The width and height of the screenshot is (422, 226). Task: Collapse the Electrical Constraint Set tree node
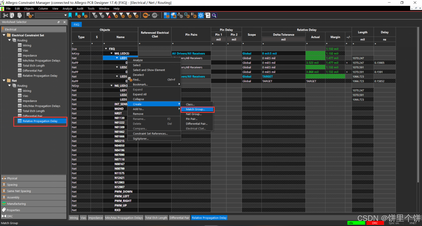point(4,35)
